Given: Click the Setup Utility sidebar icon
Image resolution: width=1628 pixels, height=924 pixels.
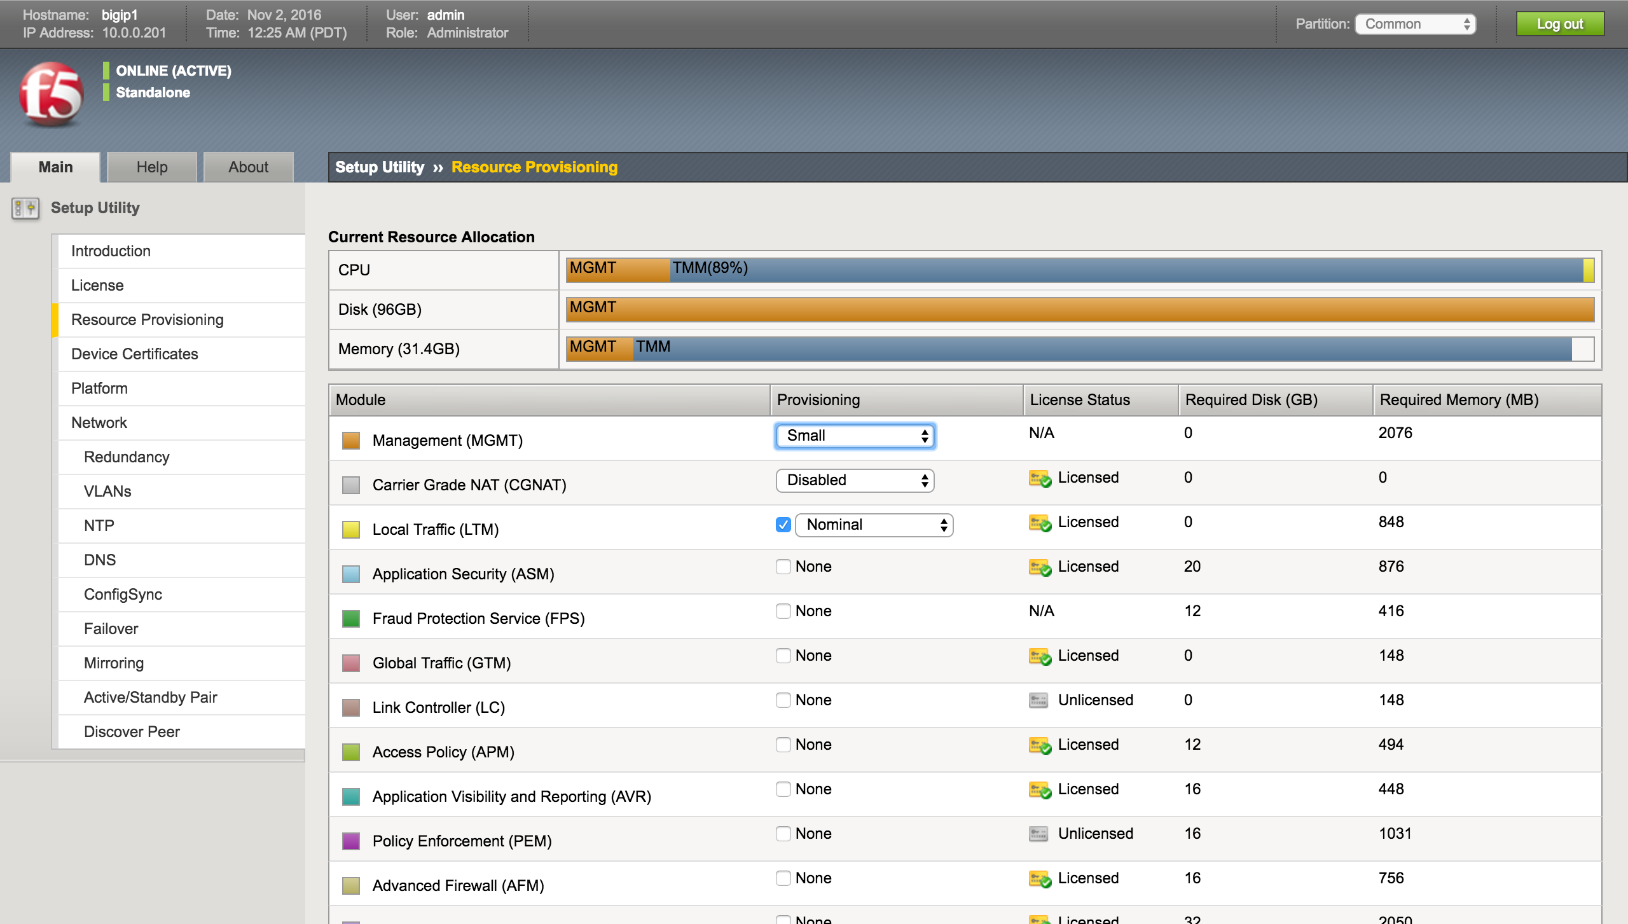Looking at the screenshot, I should click(25, 208).
